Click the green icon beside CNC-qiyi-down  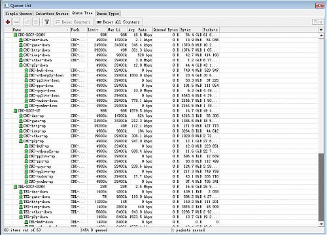[26, 91]
